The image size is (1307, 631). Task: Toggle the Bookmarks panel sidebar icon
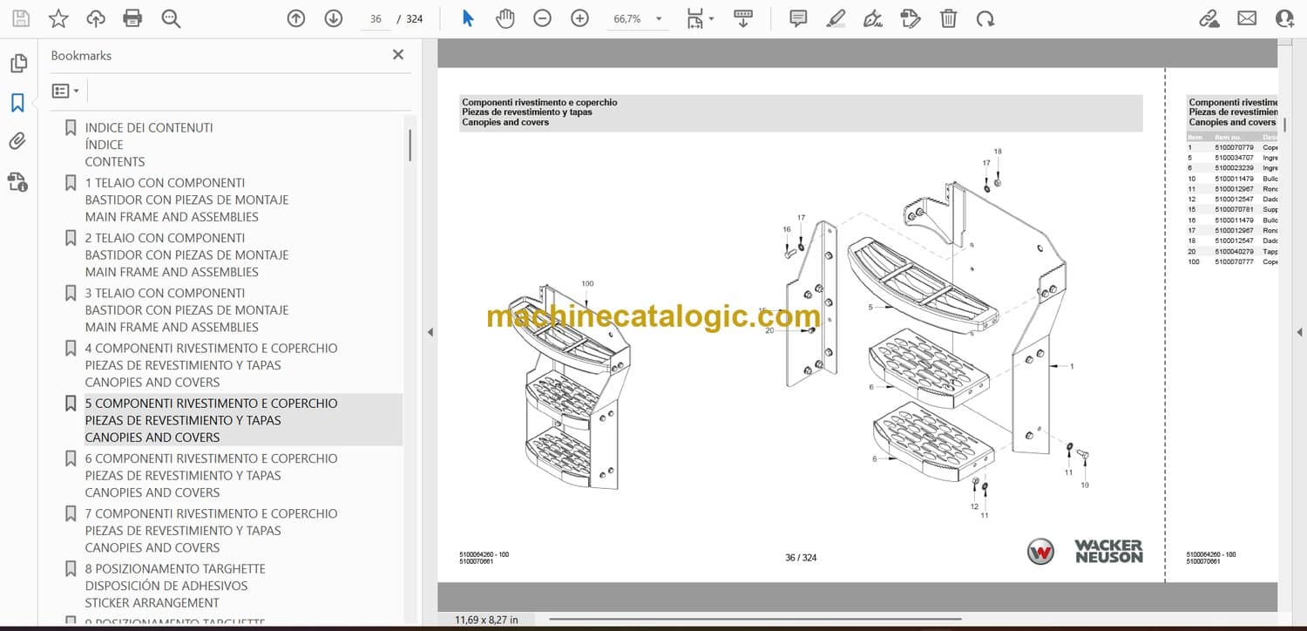(17, 103)
